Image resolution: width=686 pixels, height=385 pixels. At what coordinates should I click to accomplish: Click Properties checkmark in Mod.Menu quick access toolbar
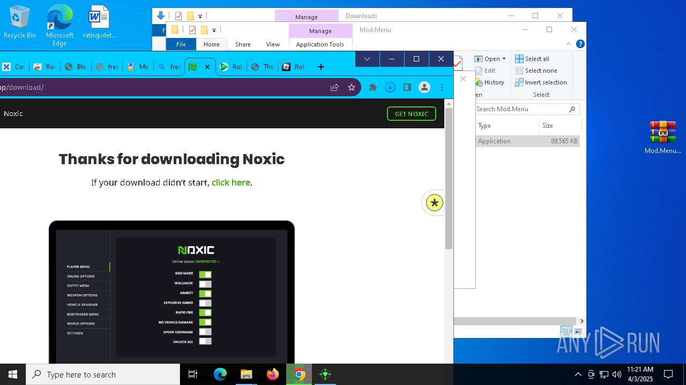[x=192, y=30]
